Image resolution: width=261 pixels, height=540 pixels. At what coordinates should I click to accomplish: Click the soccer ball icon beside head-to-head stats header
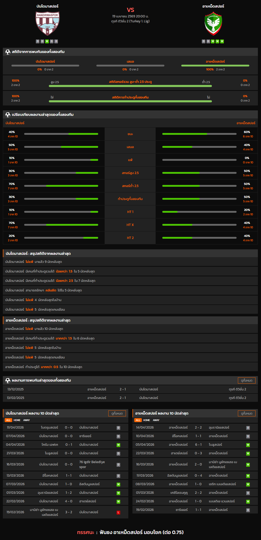8,52
